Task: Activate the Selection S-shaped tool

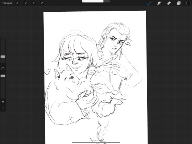Action: tap(33, 3)
